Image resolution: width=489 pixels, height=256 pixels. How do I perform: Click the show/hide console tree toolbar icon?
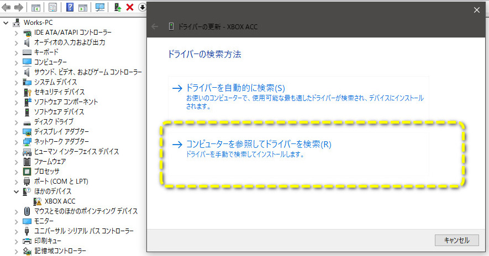tap(36, 8)
